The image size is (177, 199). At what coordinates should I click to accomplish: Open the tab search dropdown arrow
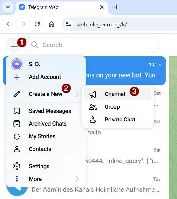pos(8,7)
